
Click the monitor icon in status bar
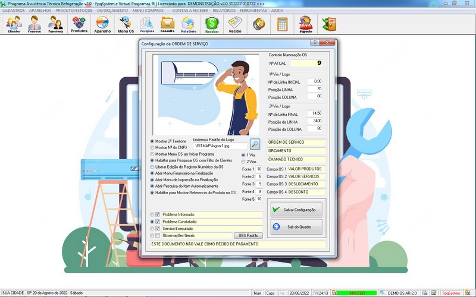pyautogui.click(x=434, y=293)
